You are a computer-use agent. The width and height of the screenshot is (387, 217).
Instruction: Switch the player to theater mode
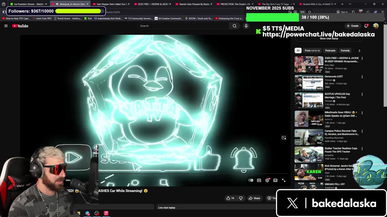tap(275, 180)
